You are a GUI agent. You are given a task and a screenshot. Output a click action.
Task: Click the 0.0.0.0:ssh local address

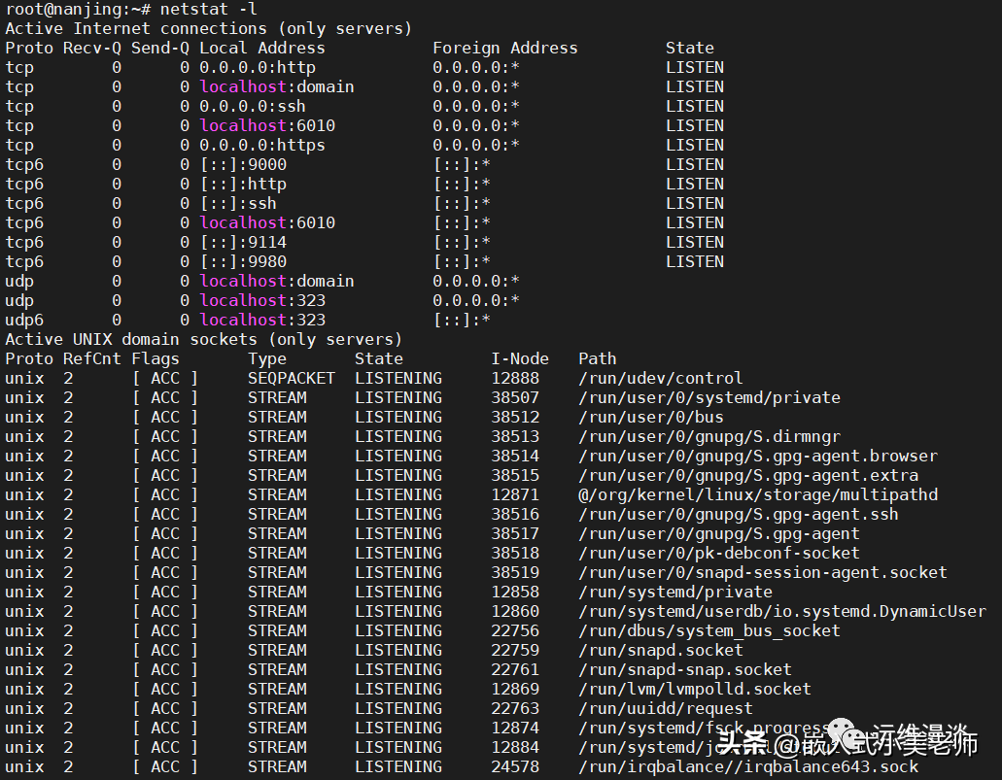(x=253, y=106)
